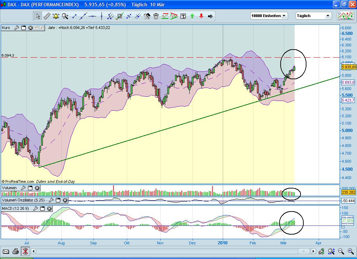The width and height of the screenshot is (357, 259).
Task: Maximize the Volumen Oszillator panel
Action: tap(58, 200)
